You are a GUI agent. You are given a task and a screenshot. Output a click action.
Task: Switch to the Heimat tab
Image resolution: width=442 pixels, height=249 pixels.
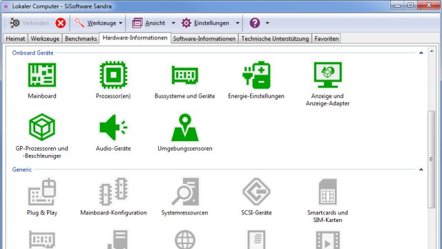15,39
